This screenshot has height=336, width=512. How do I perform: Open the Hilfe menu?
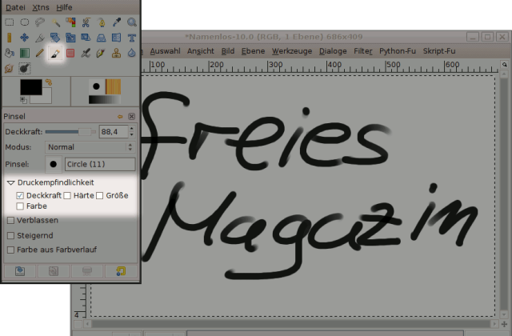64,7
